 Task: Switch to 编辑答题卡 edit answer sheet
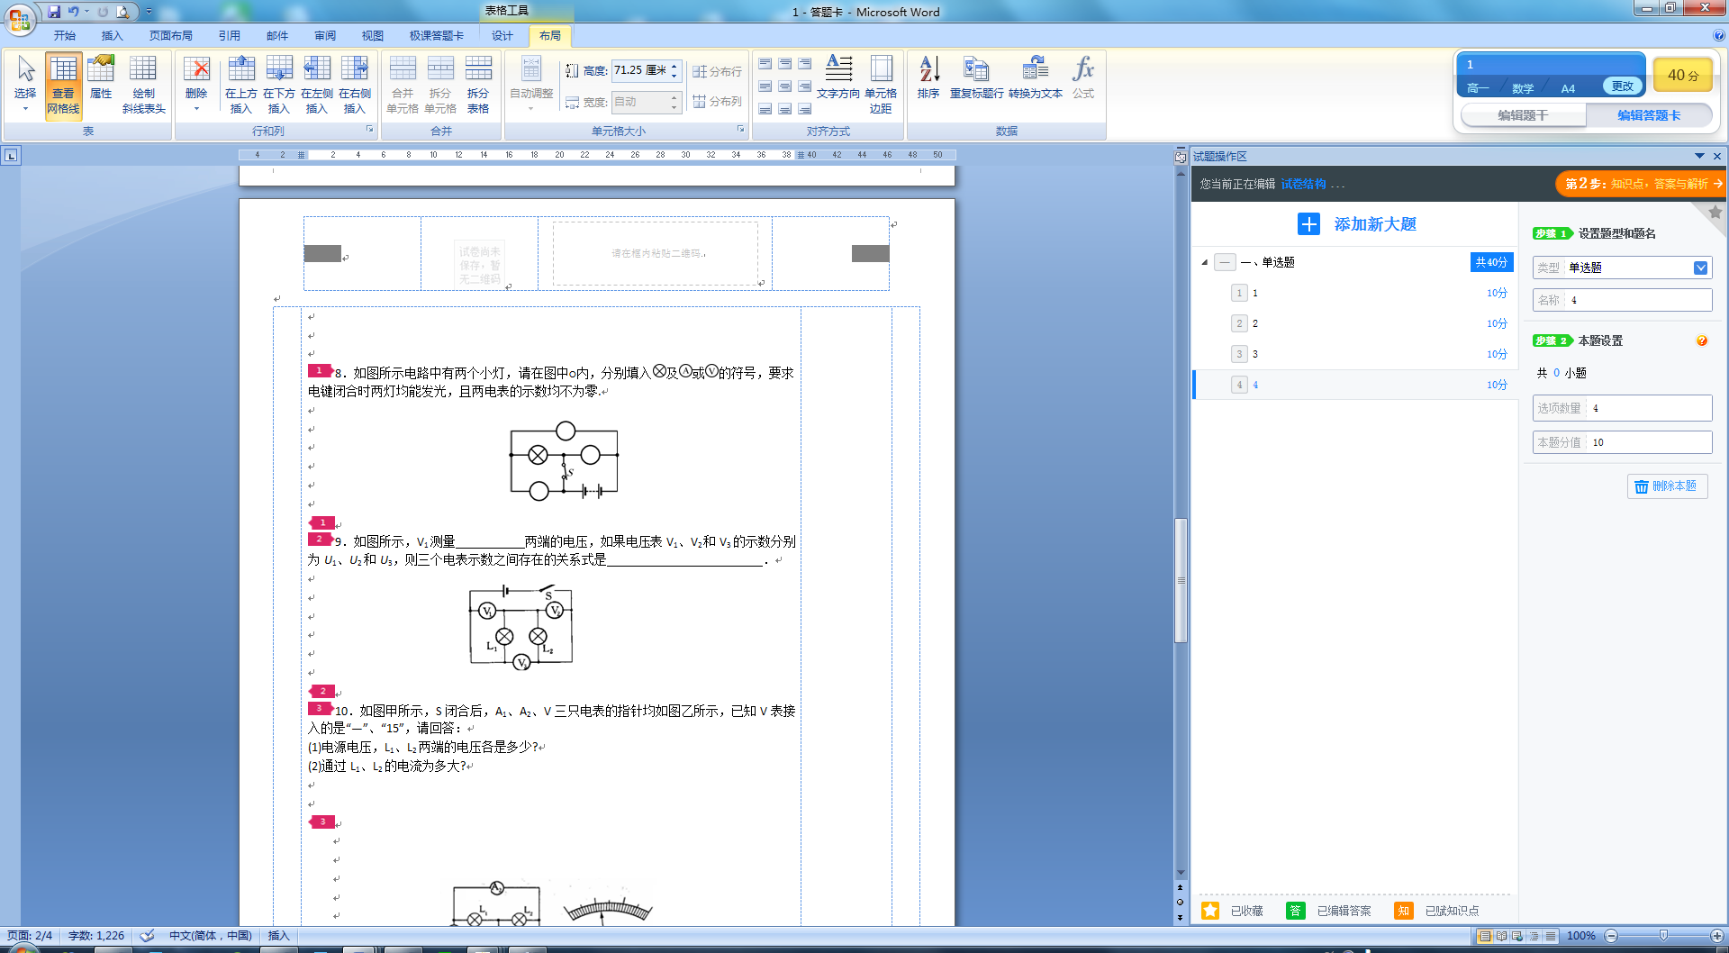[x=1649, y=115]
